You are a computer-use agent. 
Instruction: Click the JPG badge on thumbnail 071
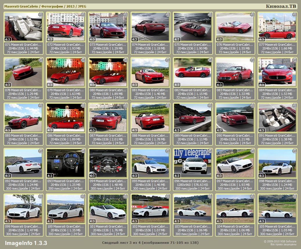[x=40, y=14]
